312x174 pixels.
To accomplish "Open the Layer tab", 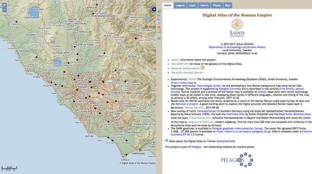I will (x=192, y=5).
